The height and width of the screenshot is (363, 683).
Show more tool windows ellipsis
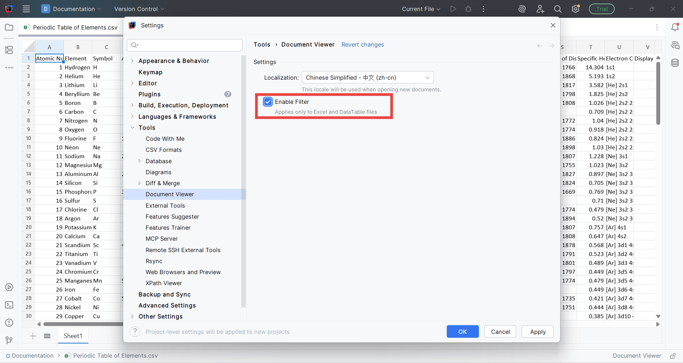(x=9, y=68)
